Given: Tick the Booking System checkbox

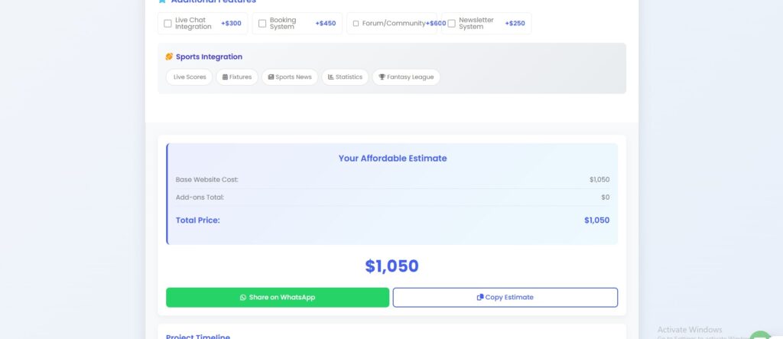Looking at the screenshot, I should pyautogui.click(x=262, y=24).
